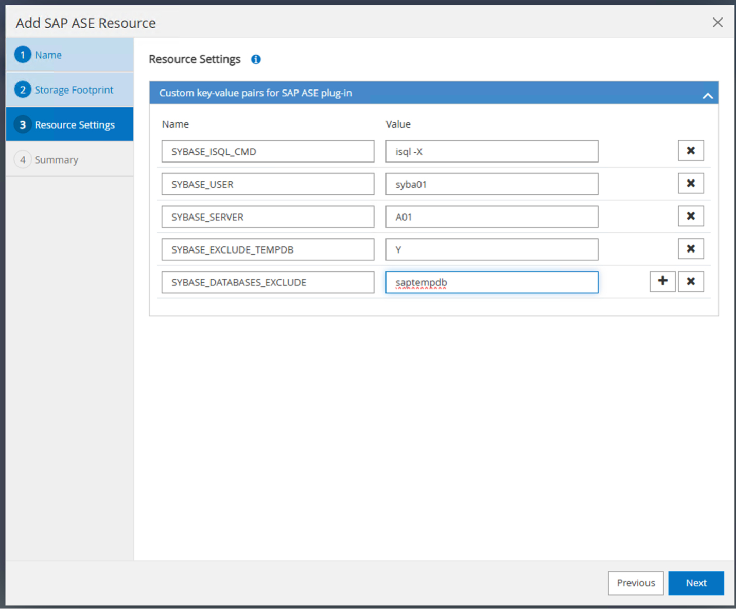This screenshot has width=736, height=611.
Task: Delete the SYBASE_EXCLUDE_TEMPDB row
Action: (690, 249)
